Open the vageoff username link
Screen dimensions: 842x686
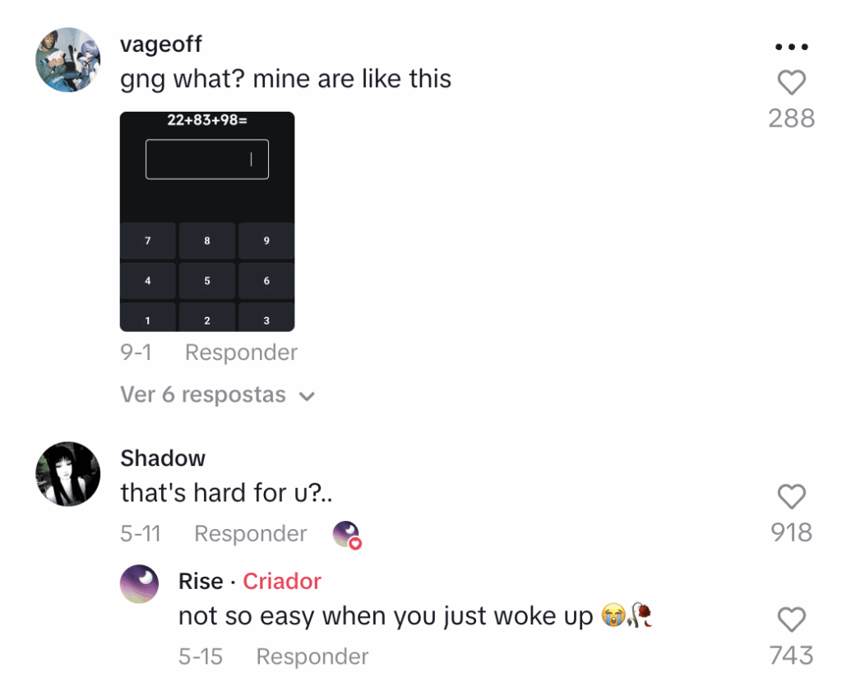click(161, 44)
